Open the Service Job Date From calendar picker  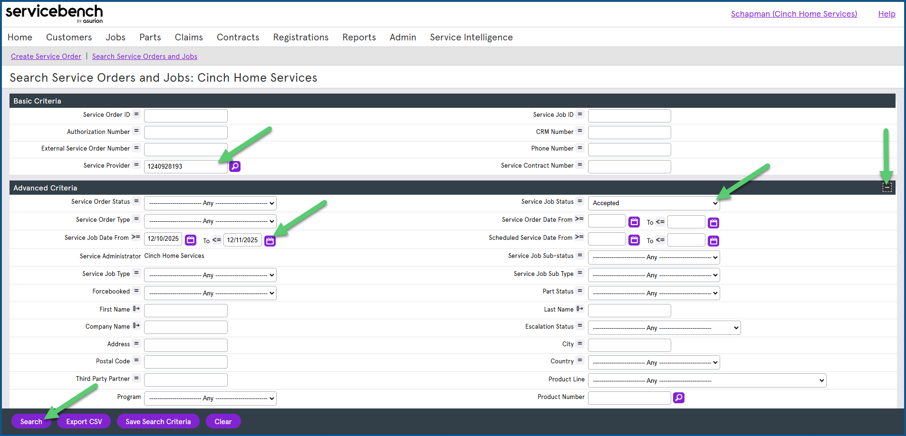click(191, 240)
